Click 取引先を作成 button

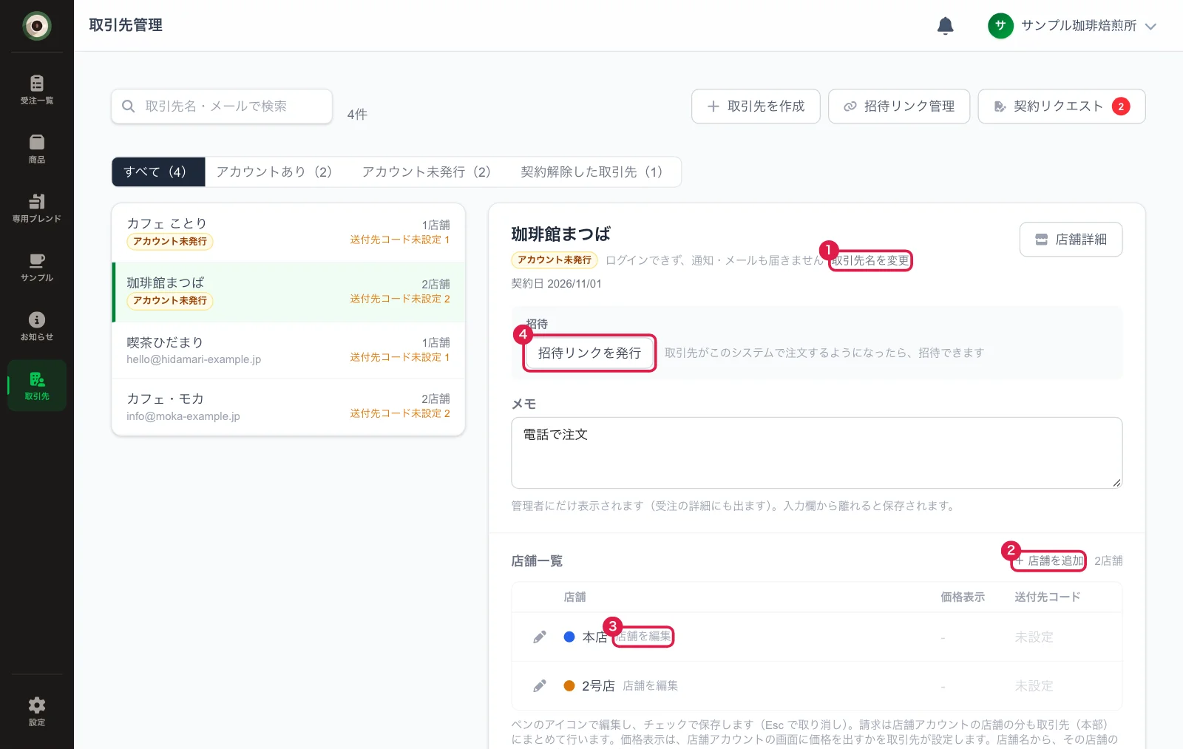coord(756,106)
